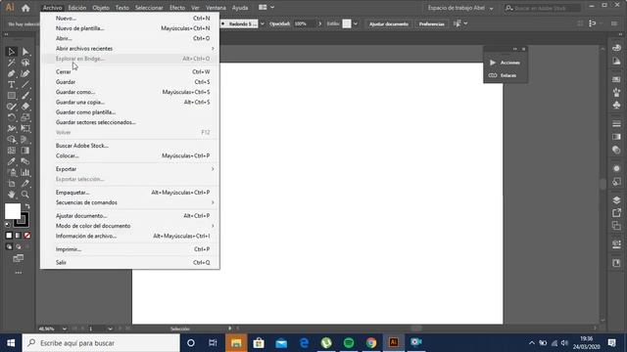Open the workspace Espacio de trabajo dropdown

[459, 8]
